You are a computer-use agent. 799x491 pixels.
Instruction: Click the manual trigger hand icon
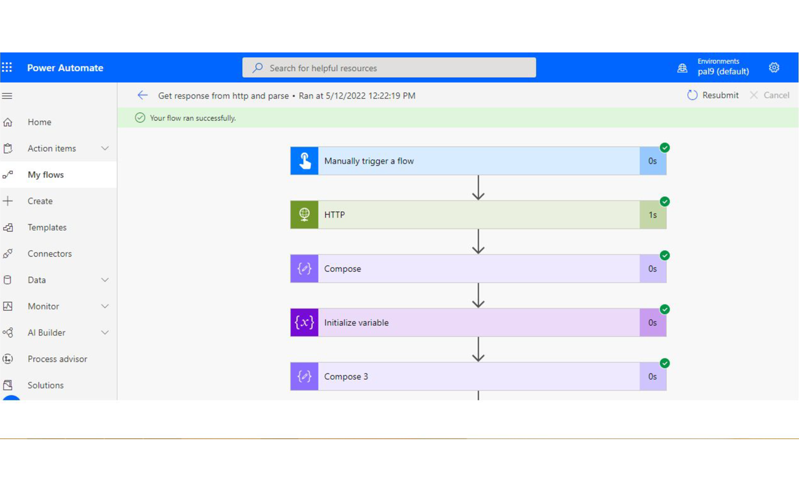point(304,161)
